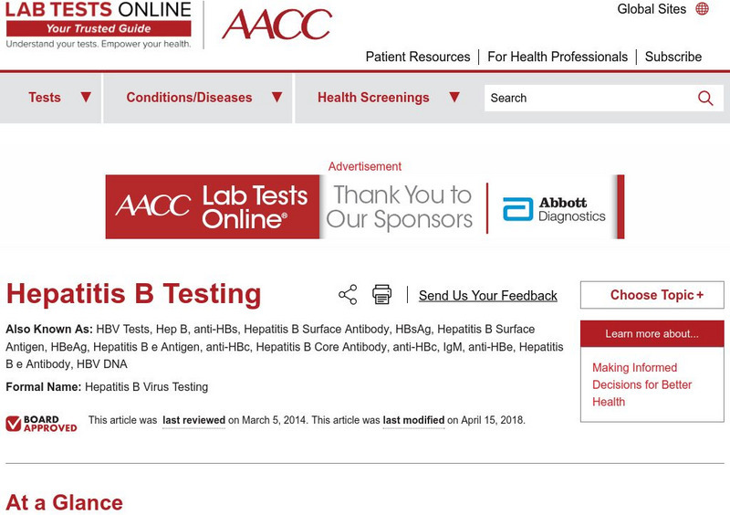Click the "last reviewed" underlined text
The image size is (730, 515).
(194, 421)
